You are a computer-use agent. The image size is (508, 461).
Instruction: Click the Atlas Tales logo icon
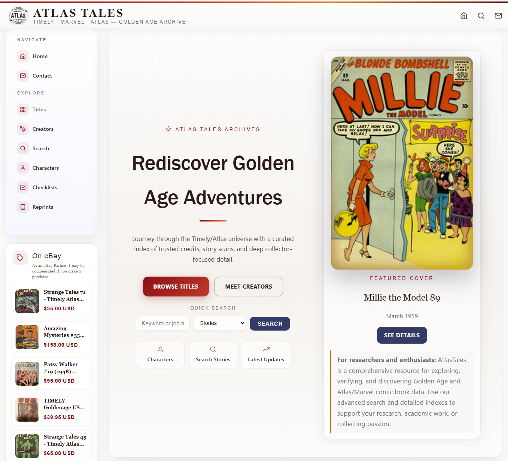[x=18, y=15]
